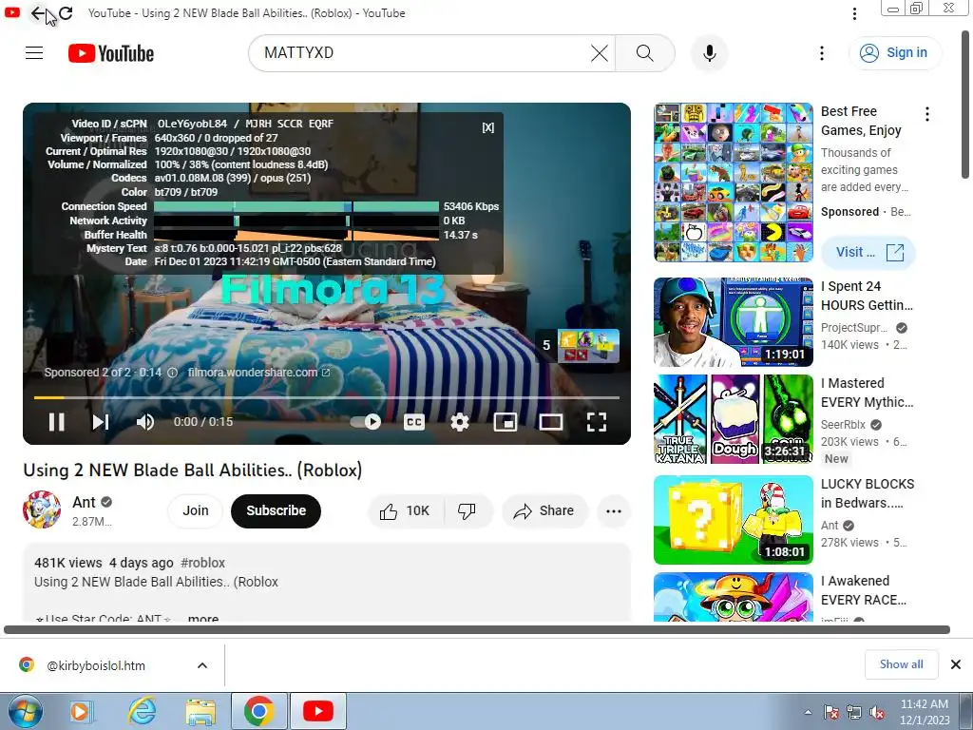973x730 pixels.
Task: Reload the page with the refresh icon
Action: [66, 13]
